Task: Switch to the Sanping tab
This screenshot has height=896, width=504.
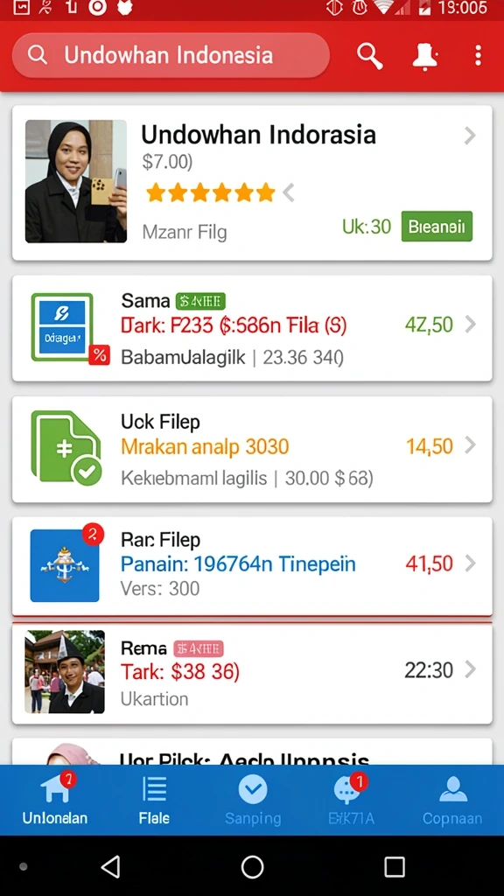Action: coord(253,801)
